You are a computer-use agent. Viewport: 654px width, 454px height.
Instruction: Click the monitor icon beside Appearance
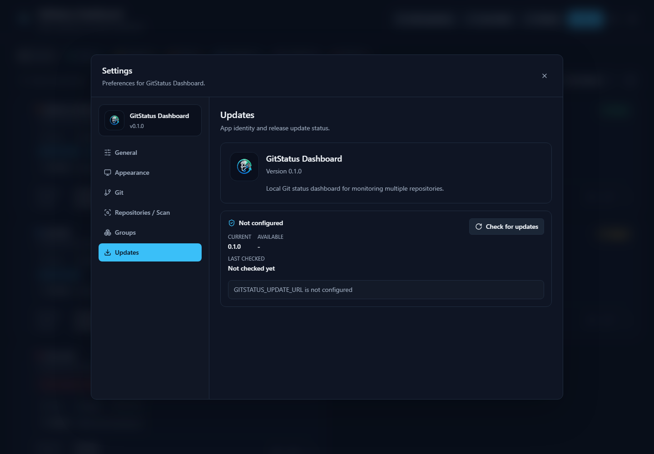(108, 173)
